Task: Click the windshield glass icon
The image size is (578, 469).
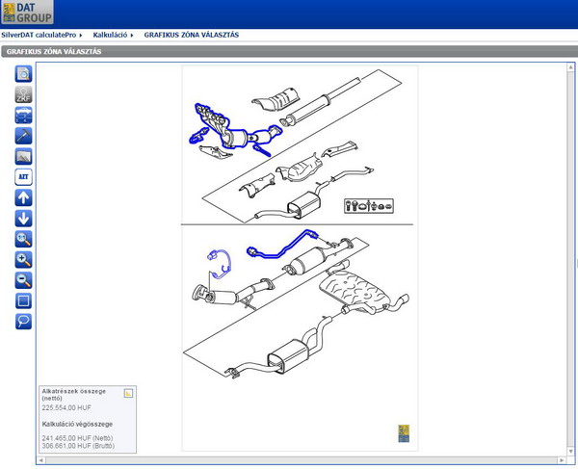Action: (24, 156)
